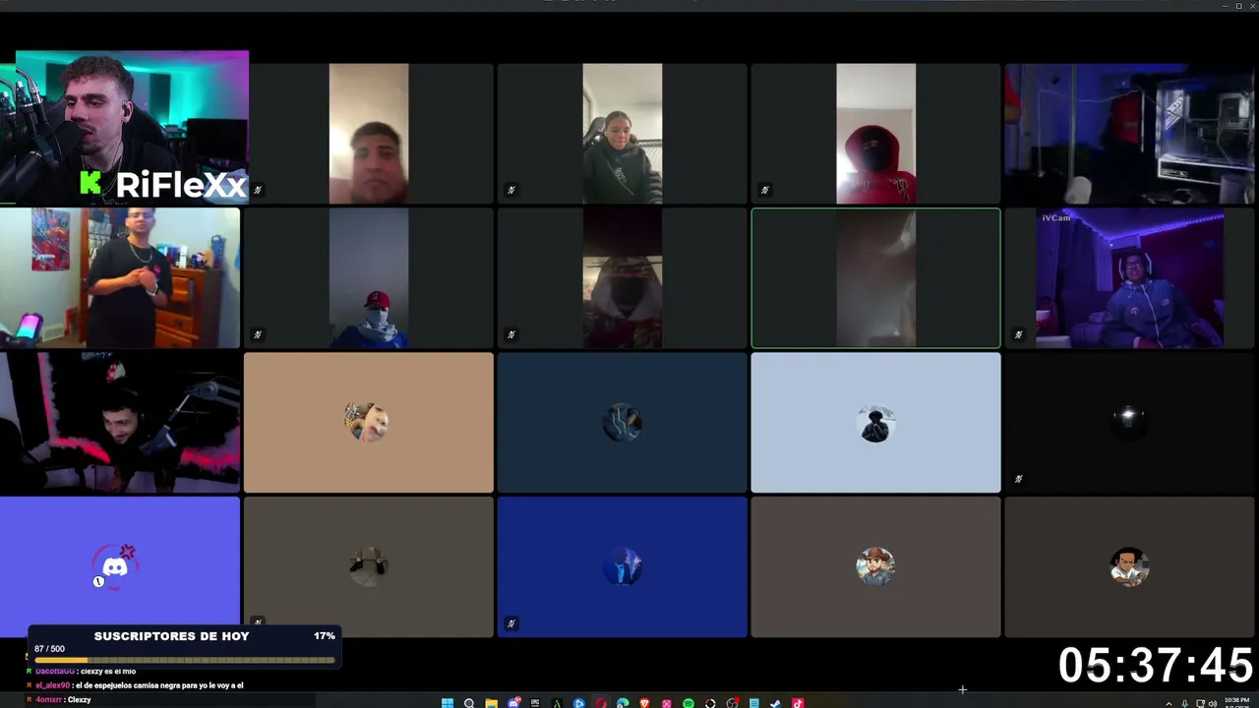Open the 10:38 PM taskbar clock
The width and height of the screenshot is (1259, 708).
coord(1236,702)
